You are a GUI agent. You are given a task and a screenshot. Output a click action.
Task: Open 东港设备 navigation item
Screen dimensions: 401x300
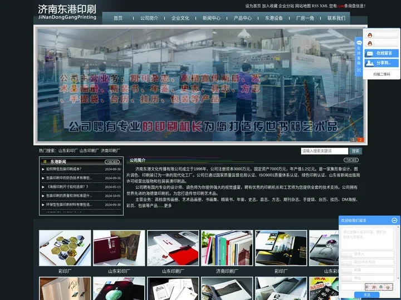coord(274,18)
